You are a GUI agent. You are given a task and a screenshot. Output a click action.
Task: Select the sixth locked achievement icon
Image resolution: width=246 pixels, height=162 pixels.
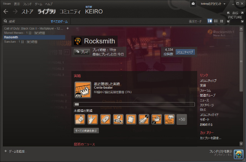coord(144,119)
